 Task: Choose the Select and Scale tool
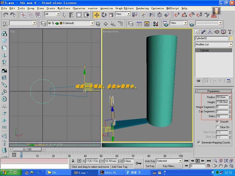111,15
